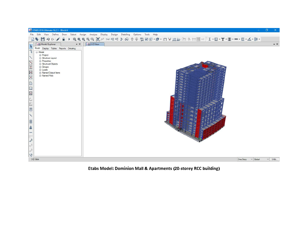Click the Rotate 3D View icon

coord(121,39)
